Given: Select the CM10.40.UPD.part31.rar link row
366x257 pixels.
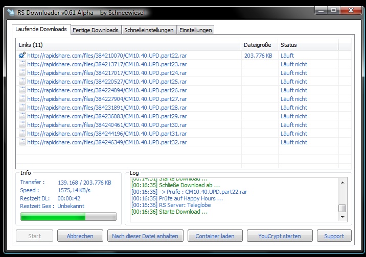Looking at the screenshot, I should (x=184, y=134).
